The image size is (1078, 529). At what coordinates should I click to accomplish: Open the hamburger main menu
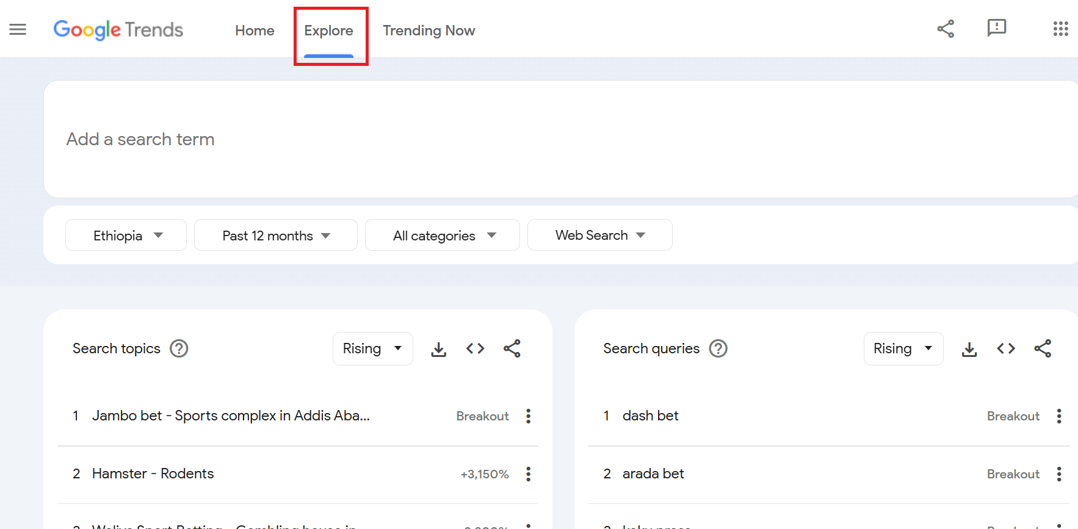pos(18,29)
